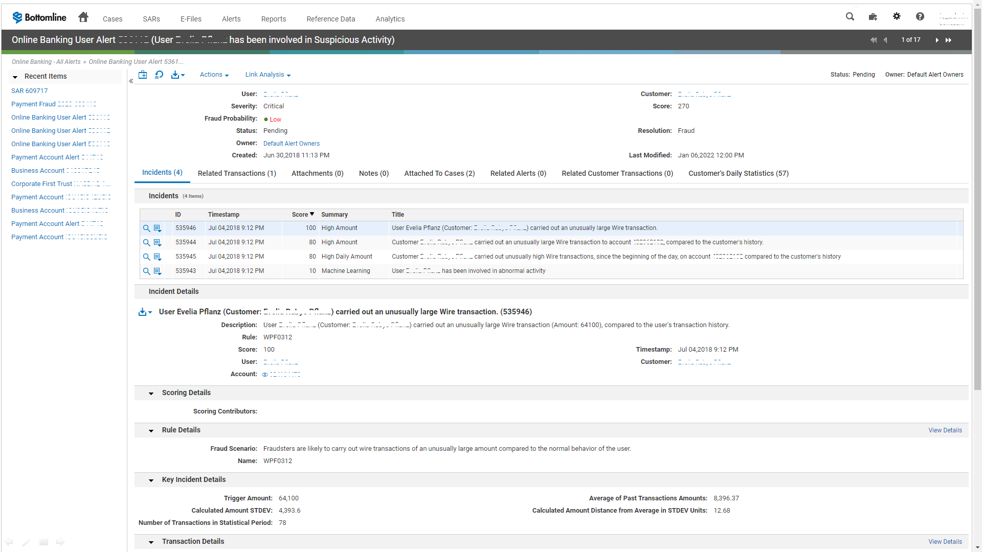Open the Link Analysis dropdown

(267, 75)
